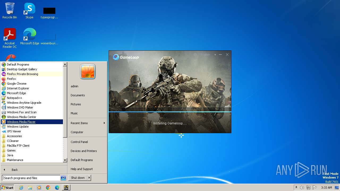This screenshot has width=340, height=191.
Task: Click Microsoft Edge icon in programs list
Action: 4,93
